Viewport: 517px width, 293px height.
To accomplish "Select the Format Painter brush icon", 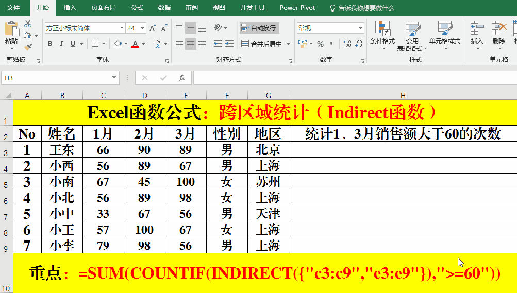I will click(28, 47).
